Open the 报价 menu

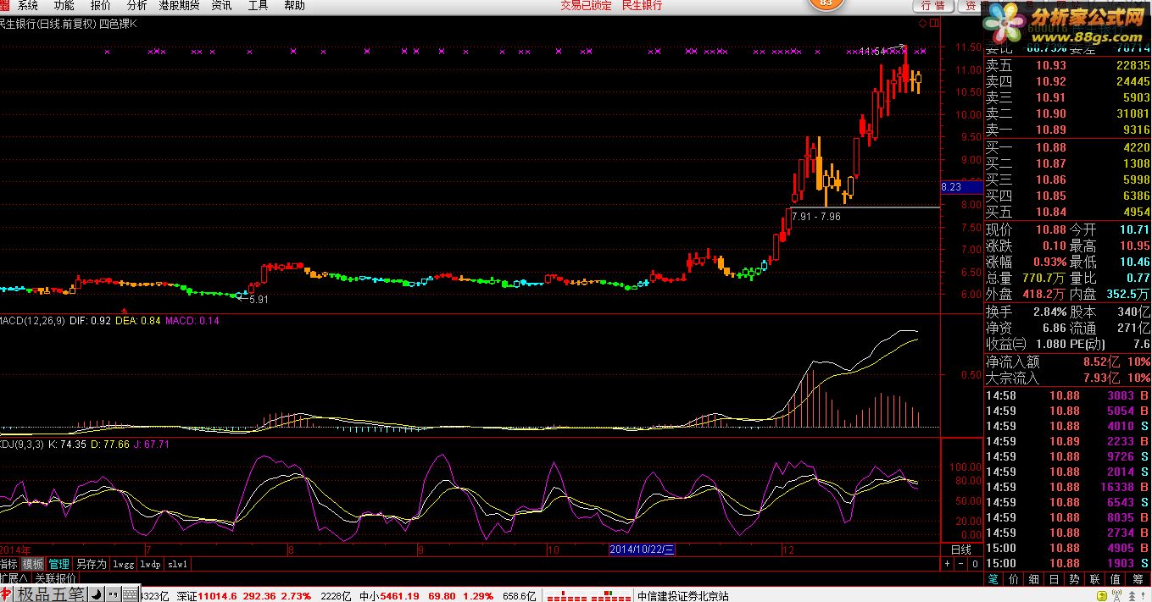pos(100,5)
